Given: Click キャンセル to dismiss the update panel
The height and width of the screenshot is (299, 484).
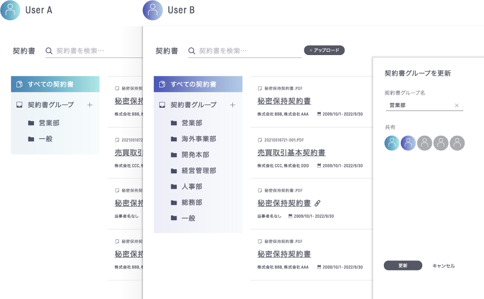Looking at the screenshot, I should pyautogui.click(x=443, y=266).
